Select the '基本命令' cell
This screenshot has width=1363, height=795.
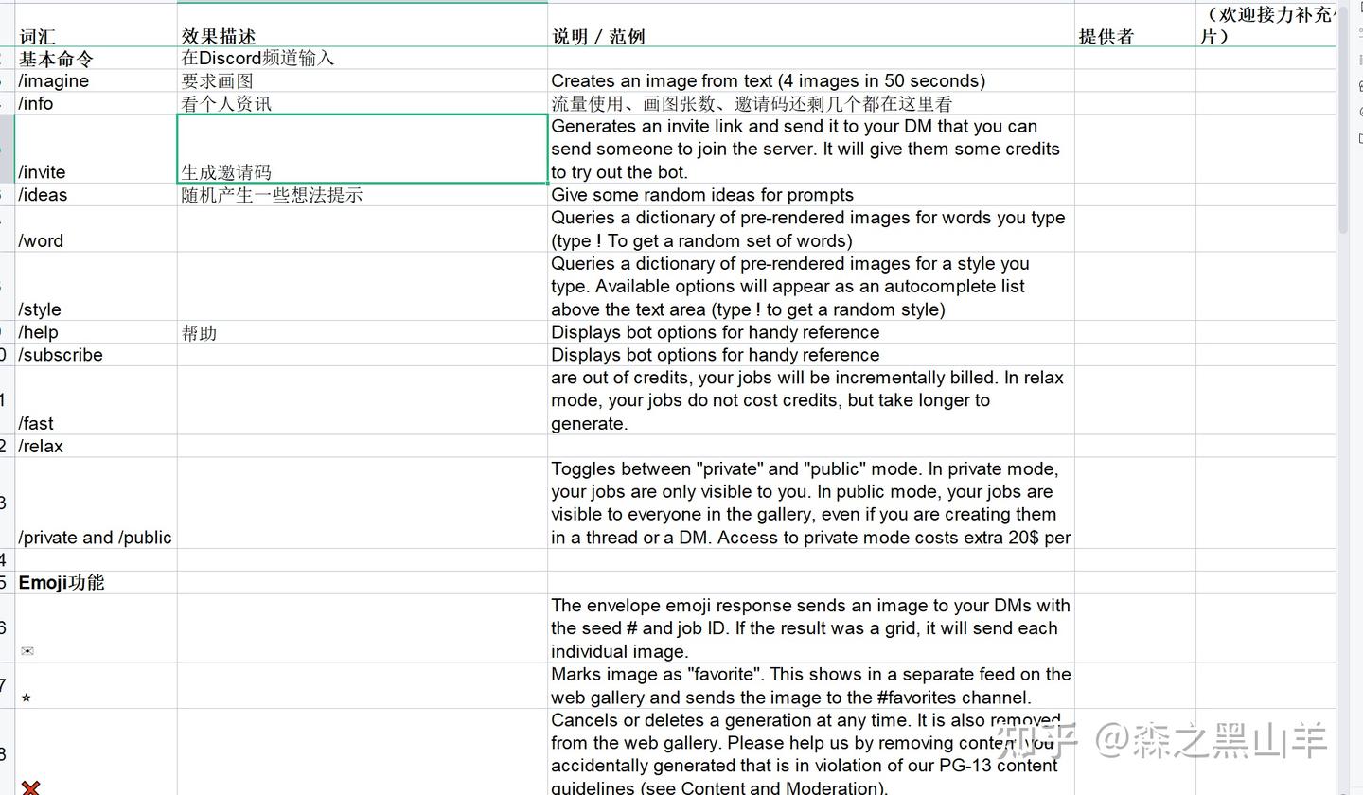(x=97, y=59)
